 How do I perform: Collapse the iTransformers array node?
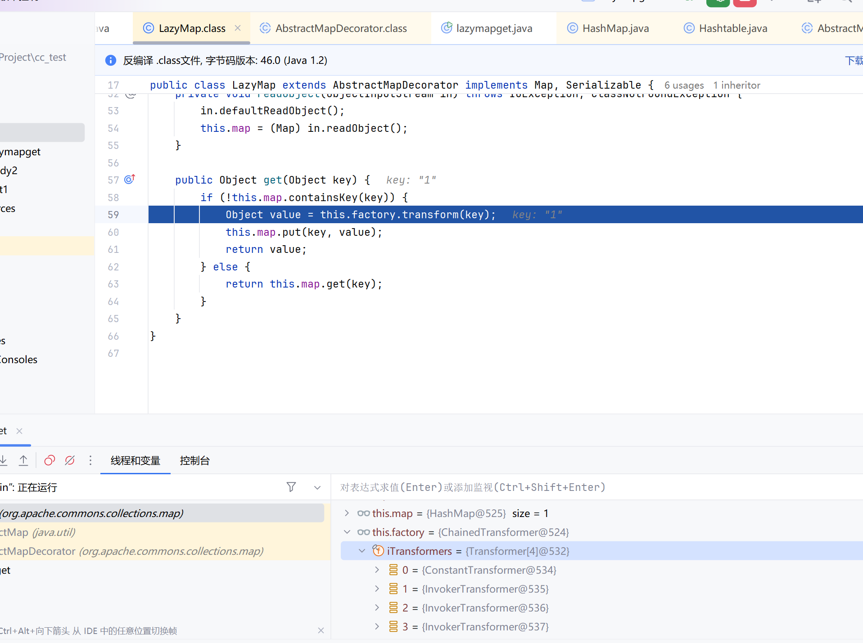coord(362,551)
